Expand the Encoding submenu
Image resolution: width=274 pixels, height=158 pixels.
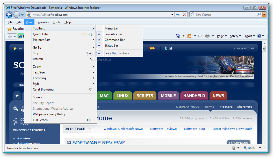point(60,78)
